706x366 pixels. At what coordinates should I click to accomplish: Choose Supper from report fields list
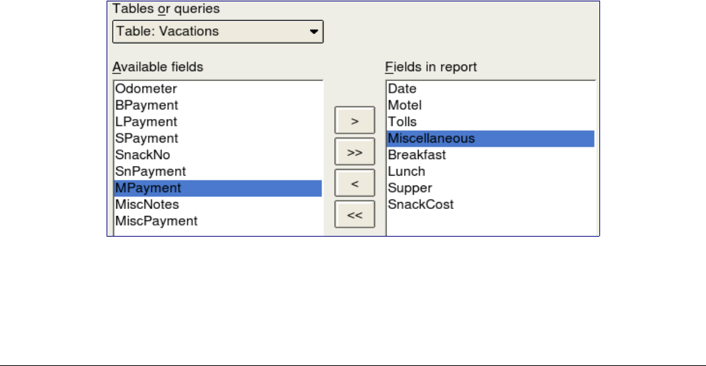point(410,188)
